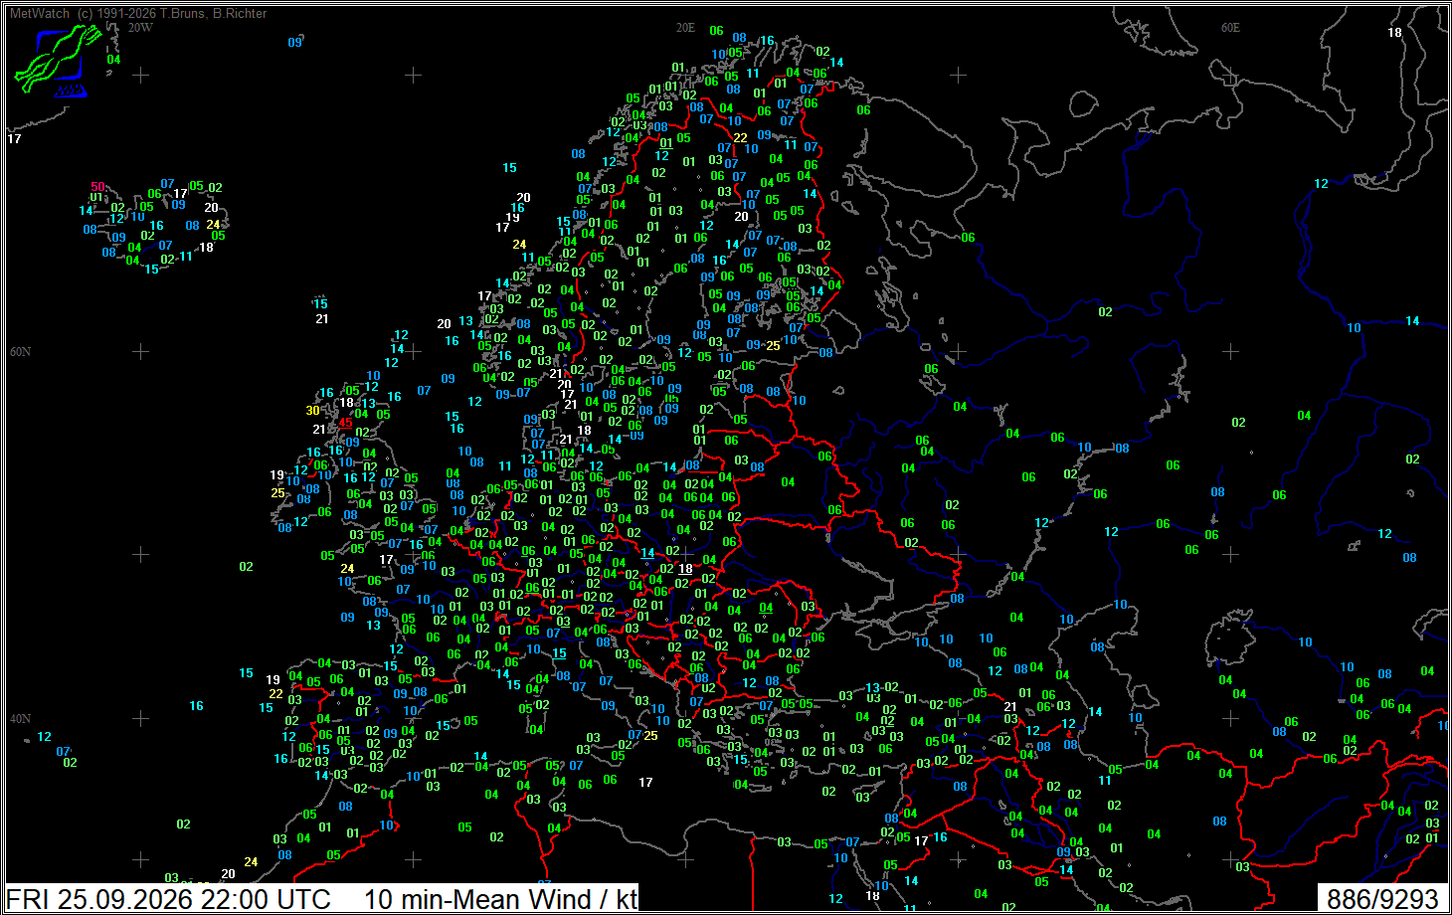Select the date label FRI 25.09.2026 22:00 UTC
Image resolution: width=1452 pixels, height=915 pixels.
pyautogui.click(x=168, y=899)
